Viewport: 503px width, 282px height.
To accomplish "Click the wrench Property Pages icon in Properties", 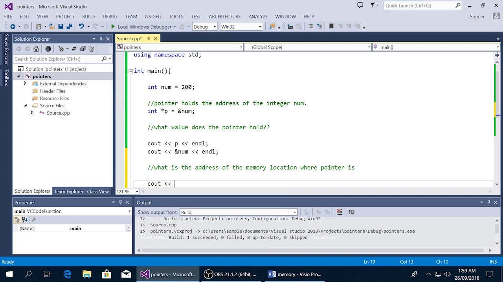I will pyautogui.click(x=34, y=220).
